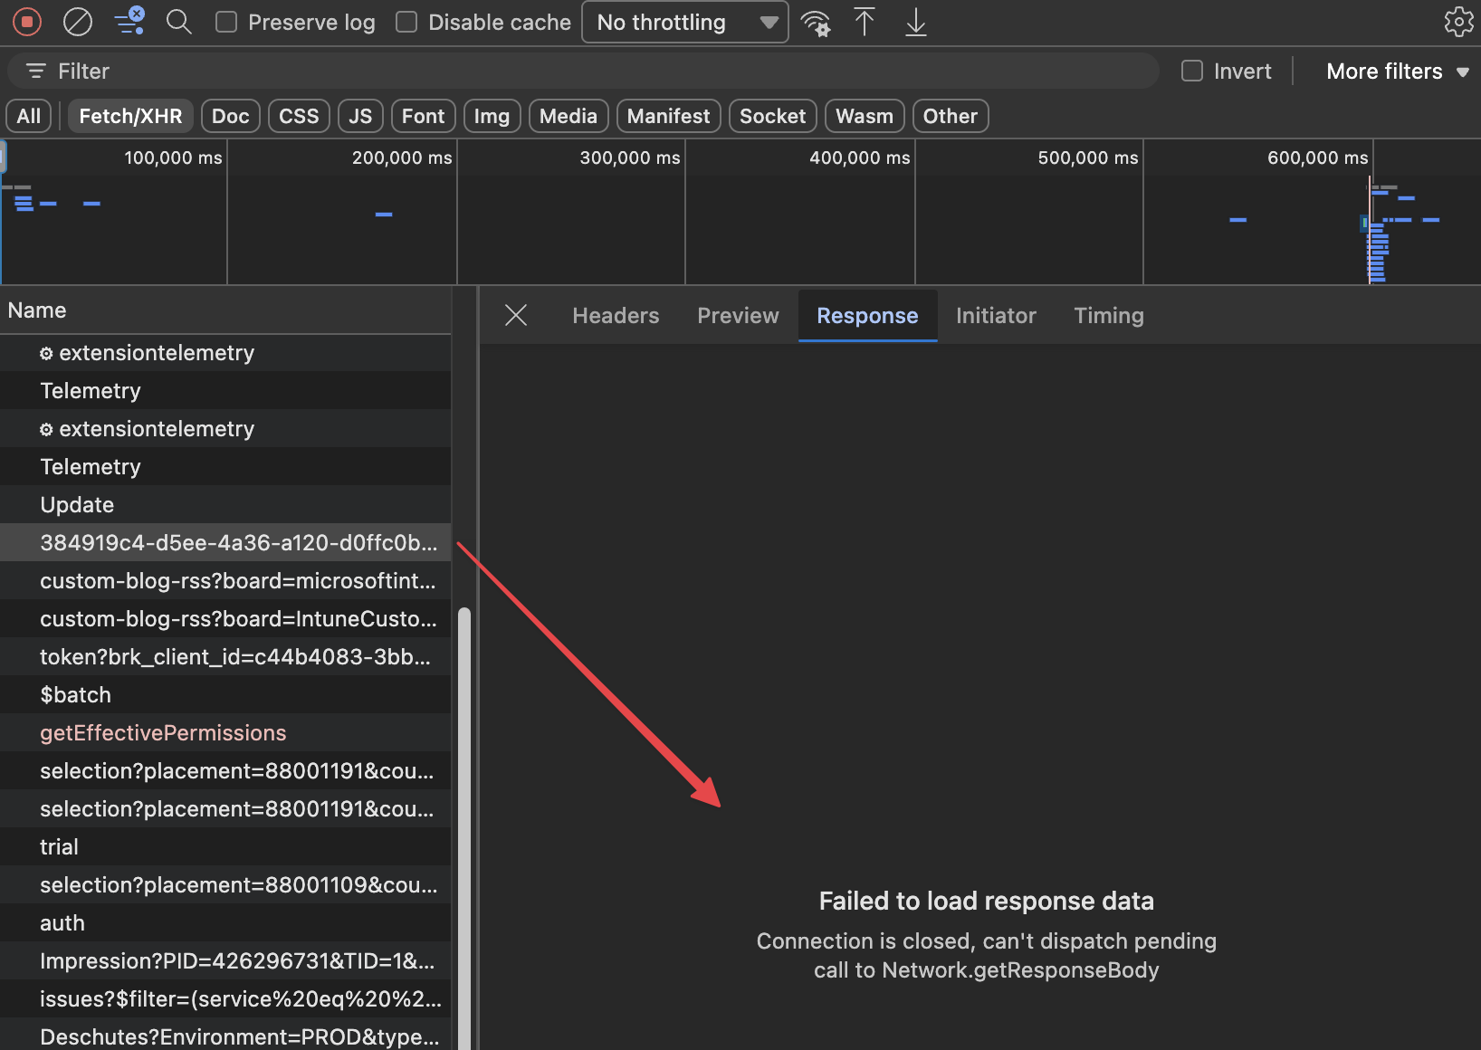The image size is (1481, 1050).
Task: Switch to the Headers tab
Action: click(616, 315)
